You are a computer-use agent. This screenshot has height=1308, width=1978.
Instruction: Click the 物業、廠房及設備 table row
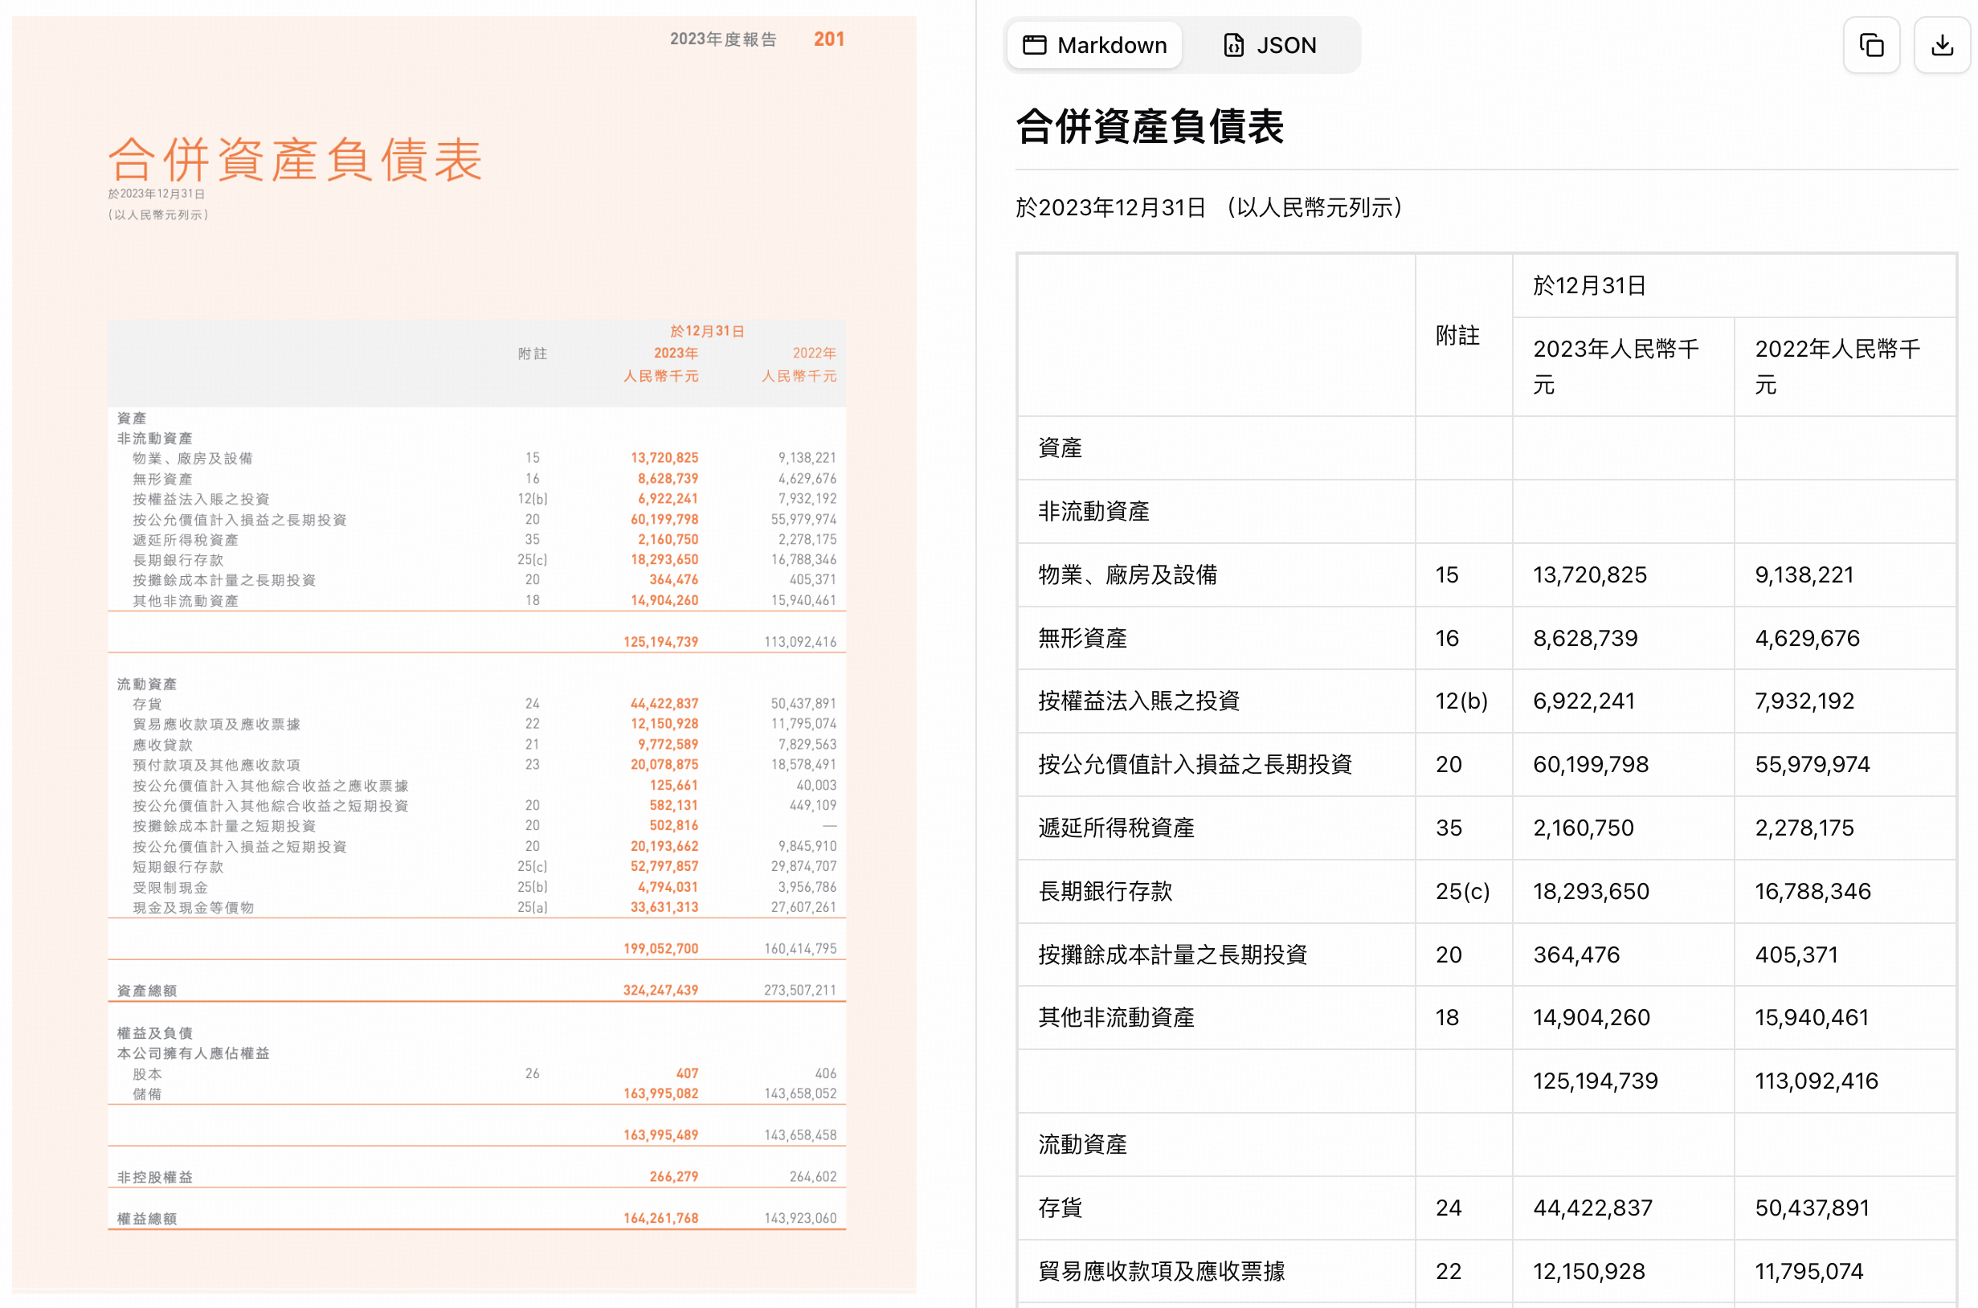[x=1127, y=574]
